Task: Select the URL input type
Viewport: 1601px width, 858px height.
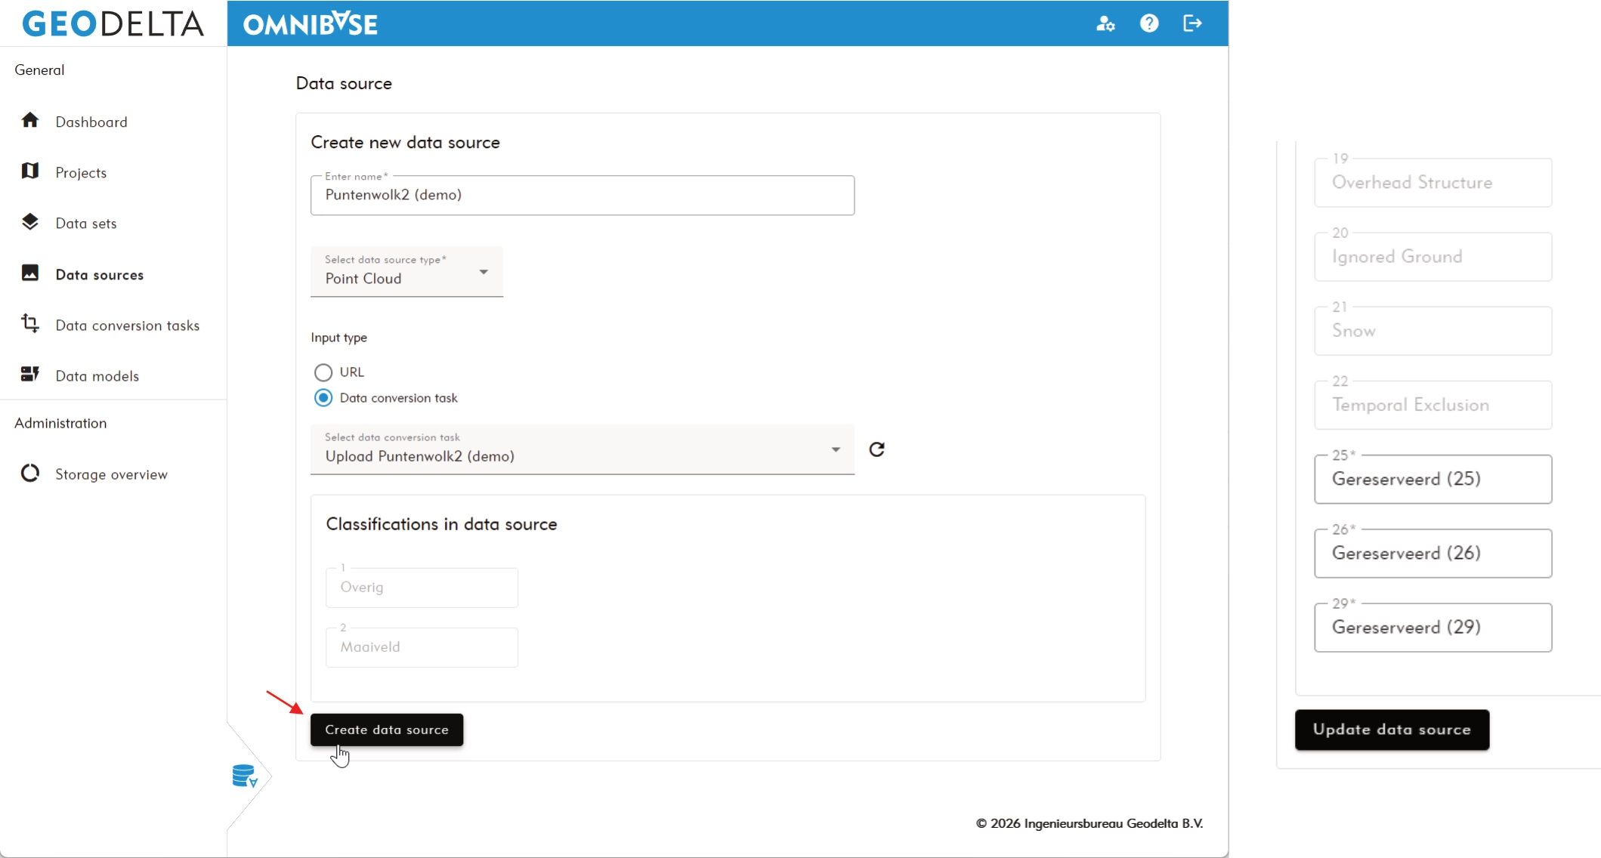Action: coord(323,372)
